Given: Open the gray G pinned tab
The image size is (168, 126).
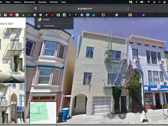Looking at the screenshot, I should (x=35, y=15).
